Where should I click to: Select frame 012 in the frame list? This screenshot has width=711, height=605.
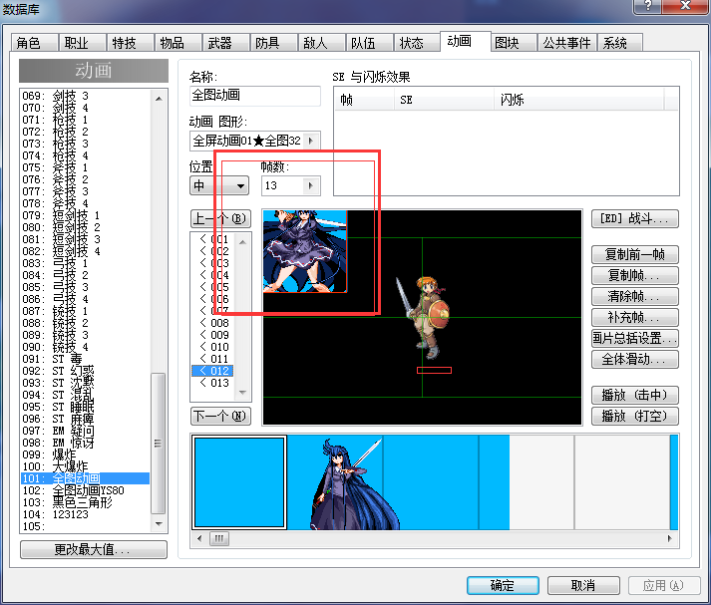tap(212, 371)
